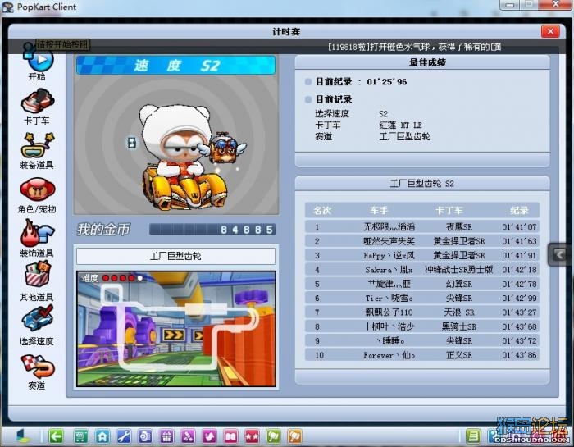
Task: Click the blue home icon
Action: coord(102,436)
